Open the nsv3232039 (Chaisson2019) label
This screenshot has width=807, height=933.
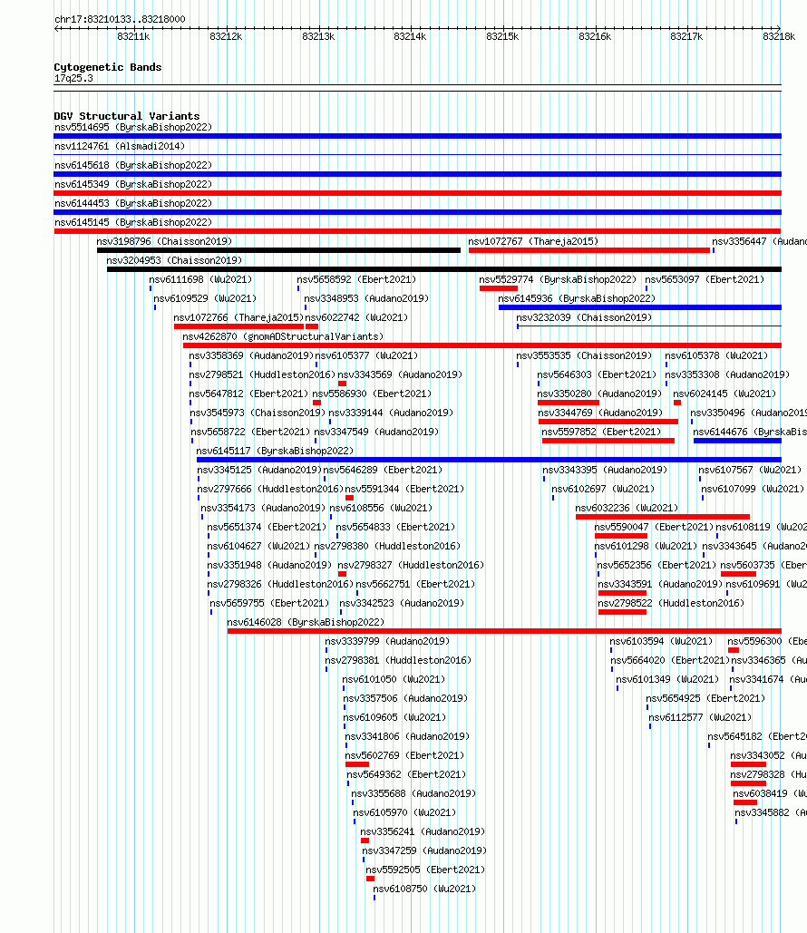[x=584, y=317]
